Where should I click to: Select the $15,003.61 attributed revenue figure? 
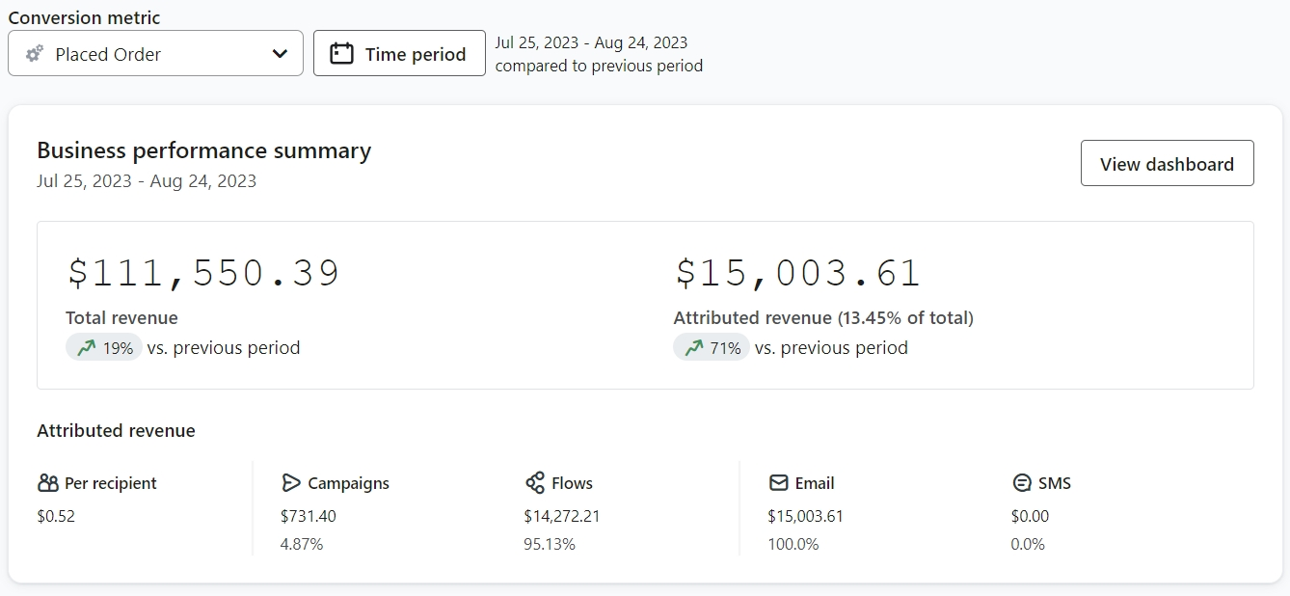(797, 273)
